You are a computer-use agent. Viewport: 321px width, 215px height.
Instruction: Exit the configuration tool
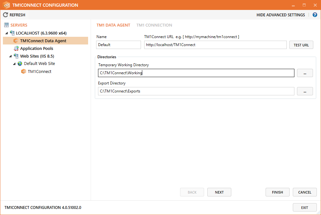(x=305, y=207)
